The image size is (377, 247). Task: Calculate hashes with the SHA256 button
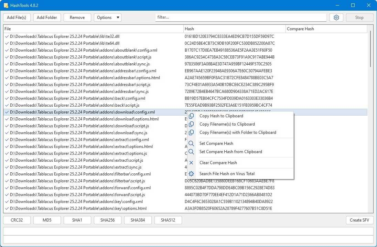tap(107, 220)
